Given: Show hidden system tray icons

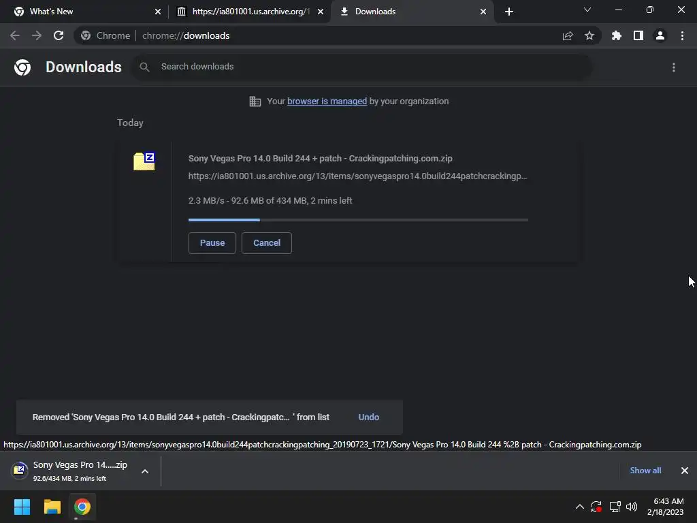Looking at the screenshot, I should (580, 507).
